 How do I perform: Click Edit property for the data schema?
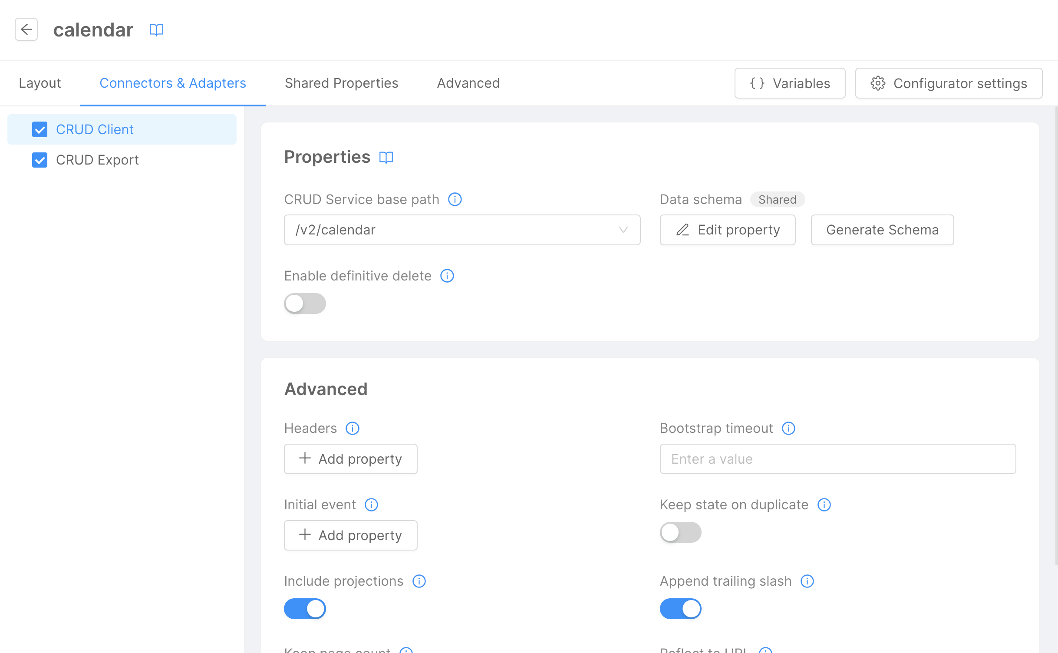click(727, 230)
